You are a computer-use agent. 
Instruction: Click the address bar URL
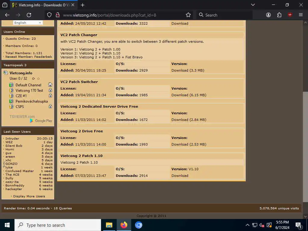[x=109, y=15]
